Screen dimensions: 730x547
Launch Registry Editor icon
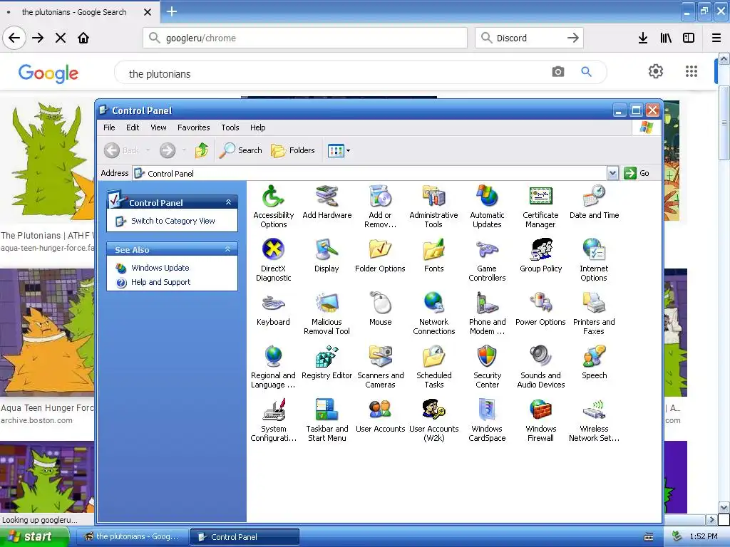327,363
